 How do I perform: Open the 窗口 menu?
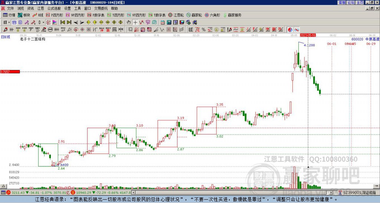tap(88, 9)
